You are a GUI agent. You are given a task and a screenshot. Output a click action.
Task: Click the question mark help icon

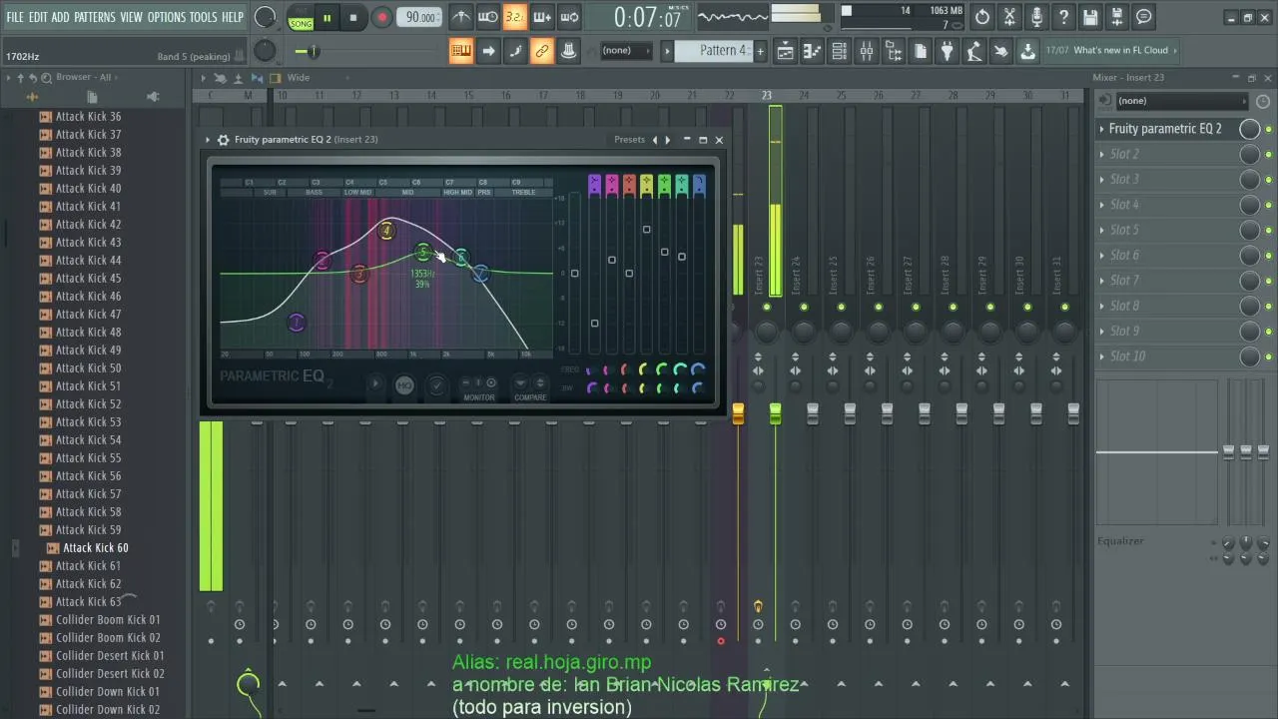click(x=1063, y=17)
